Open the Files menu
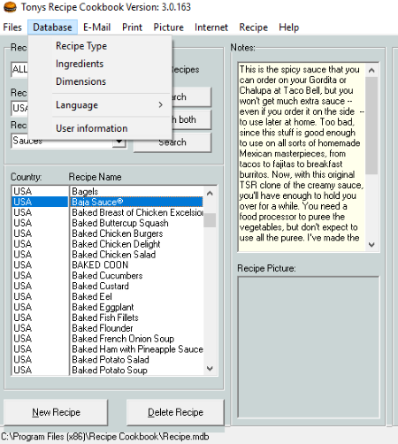The image size is (398, 444). 12,27
